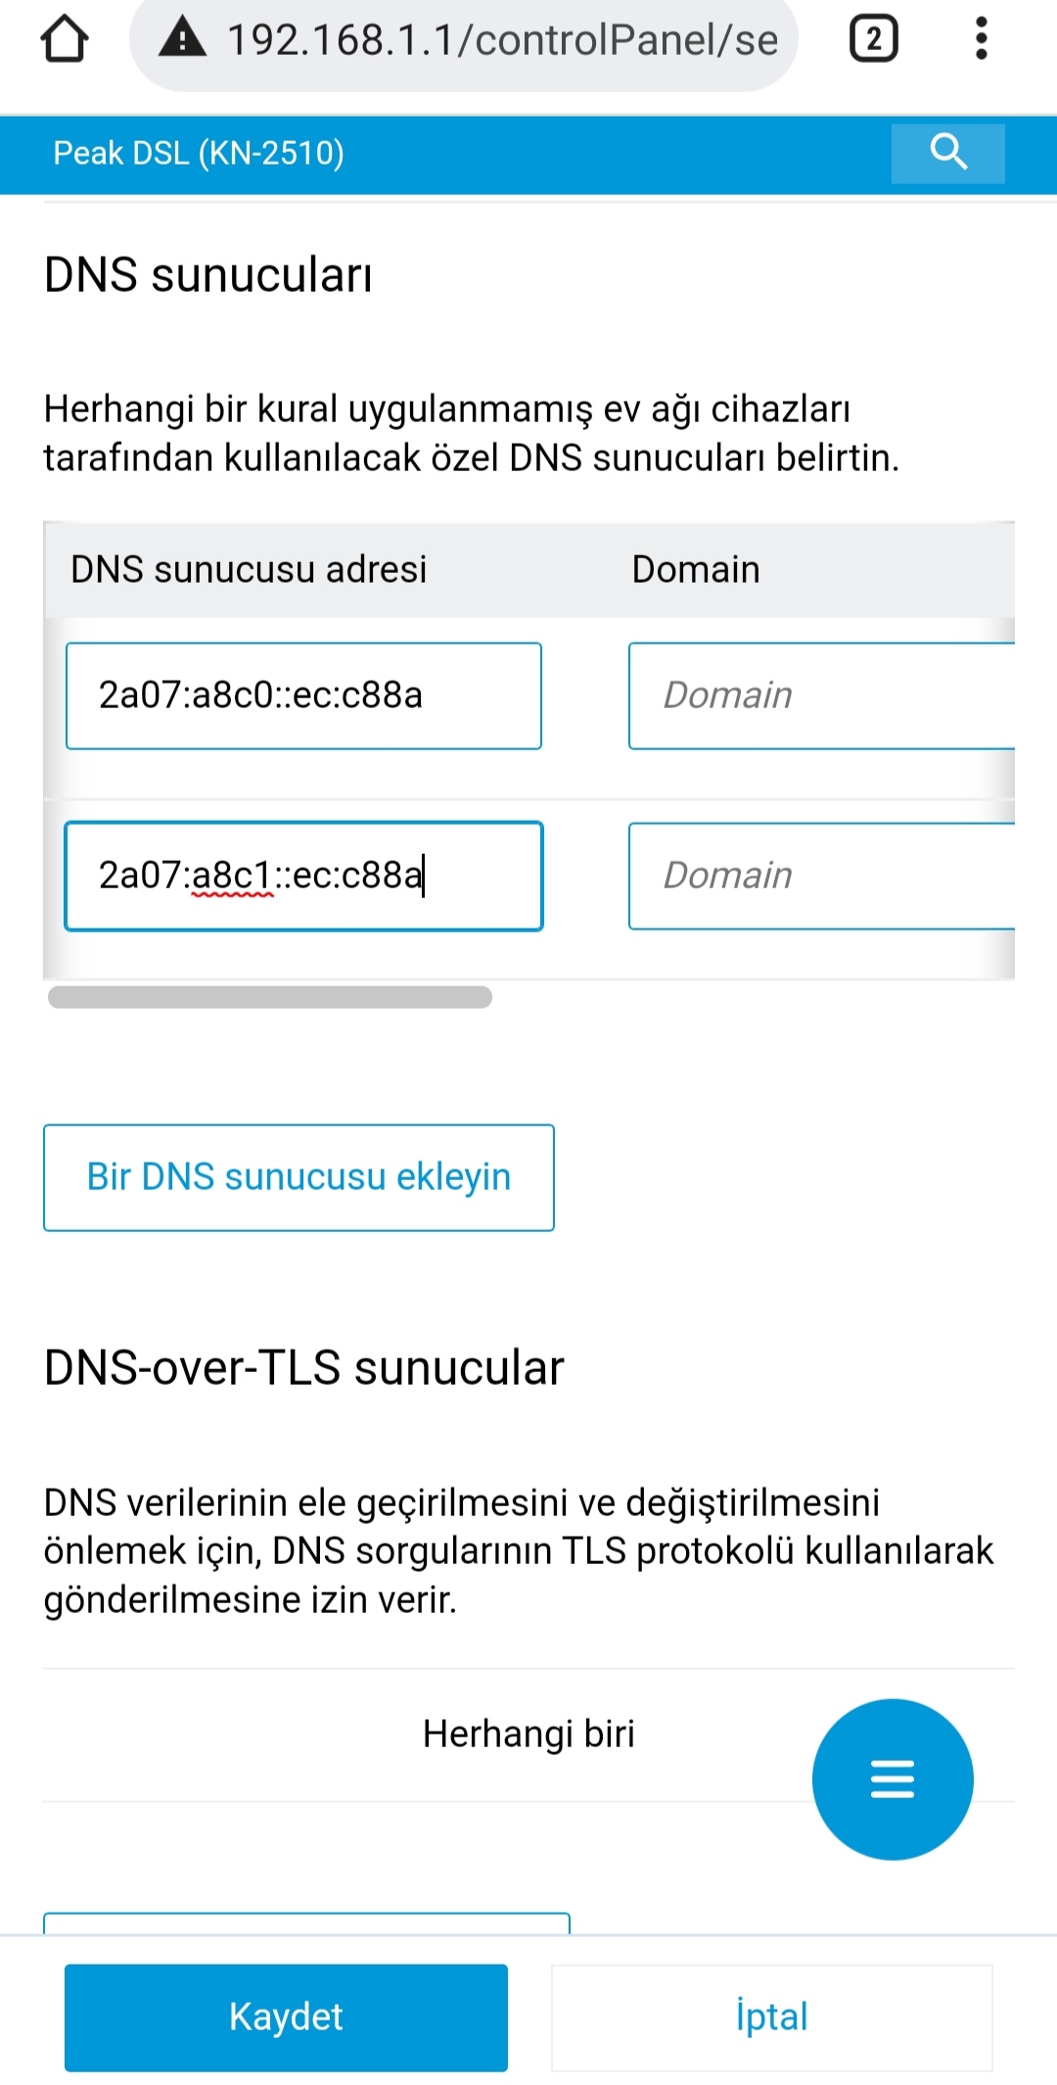Cancel changes with the İptal button

[771, 2017]
